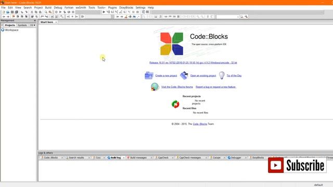Switch to the Search results log tab
This screenshot has height=187, width=333.
(x=76, y=157)
